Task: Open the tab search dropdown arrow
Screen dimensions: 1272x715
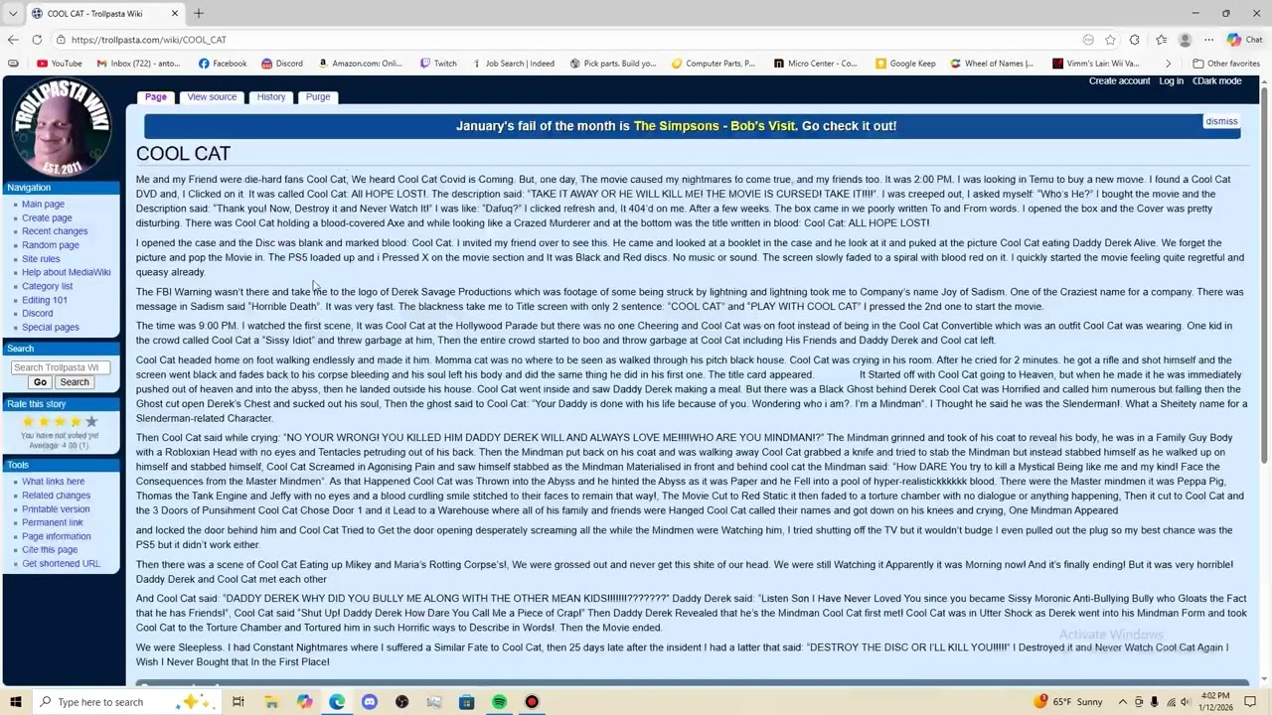Action: 12,13
